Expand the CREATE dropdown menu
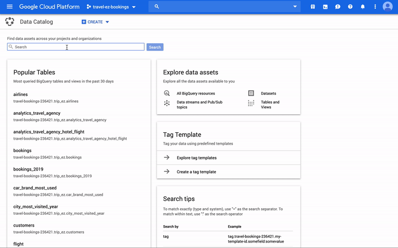 tap(95, 22)
